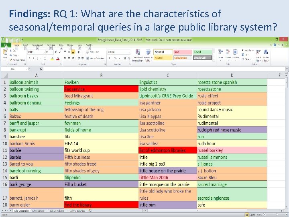The image size is (289, 217).
Task: Open Format as Table menu
Action: [148, 55]
